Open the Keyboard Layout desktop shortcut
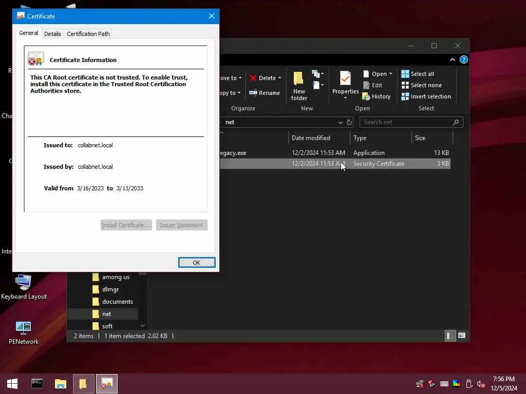This screenshot has height=394, width=526. pyautogui.click(x=24, y=287)
